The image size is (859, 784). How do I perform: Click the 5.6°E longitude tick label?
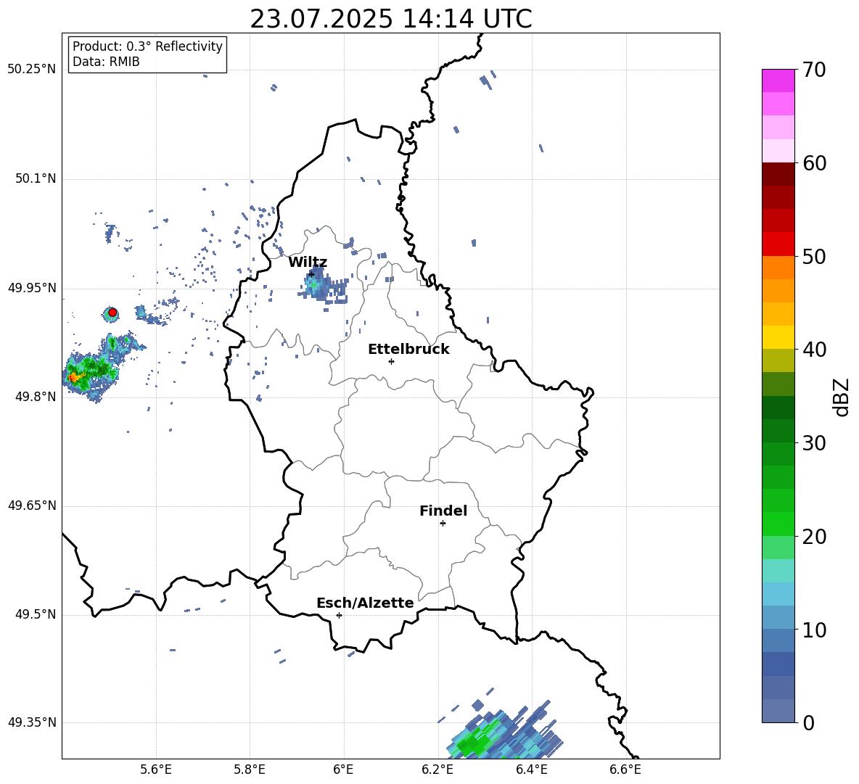click(156, 769)
